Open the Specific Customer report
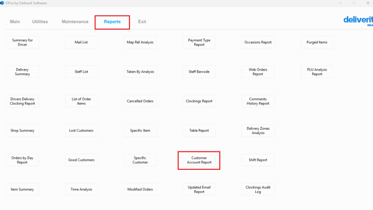This screenshot has width=373, height=210. pyautogui.click(x=140, y=160)
